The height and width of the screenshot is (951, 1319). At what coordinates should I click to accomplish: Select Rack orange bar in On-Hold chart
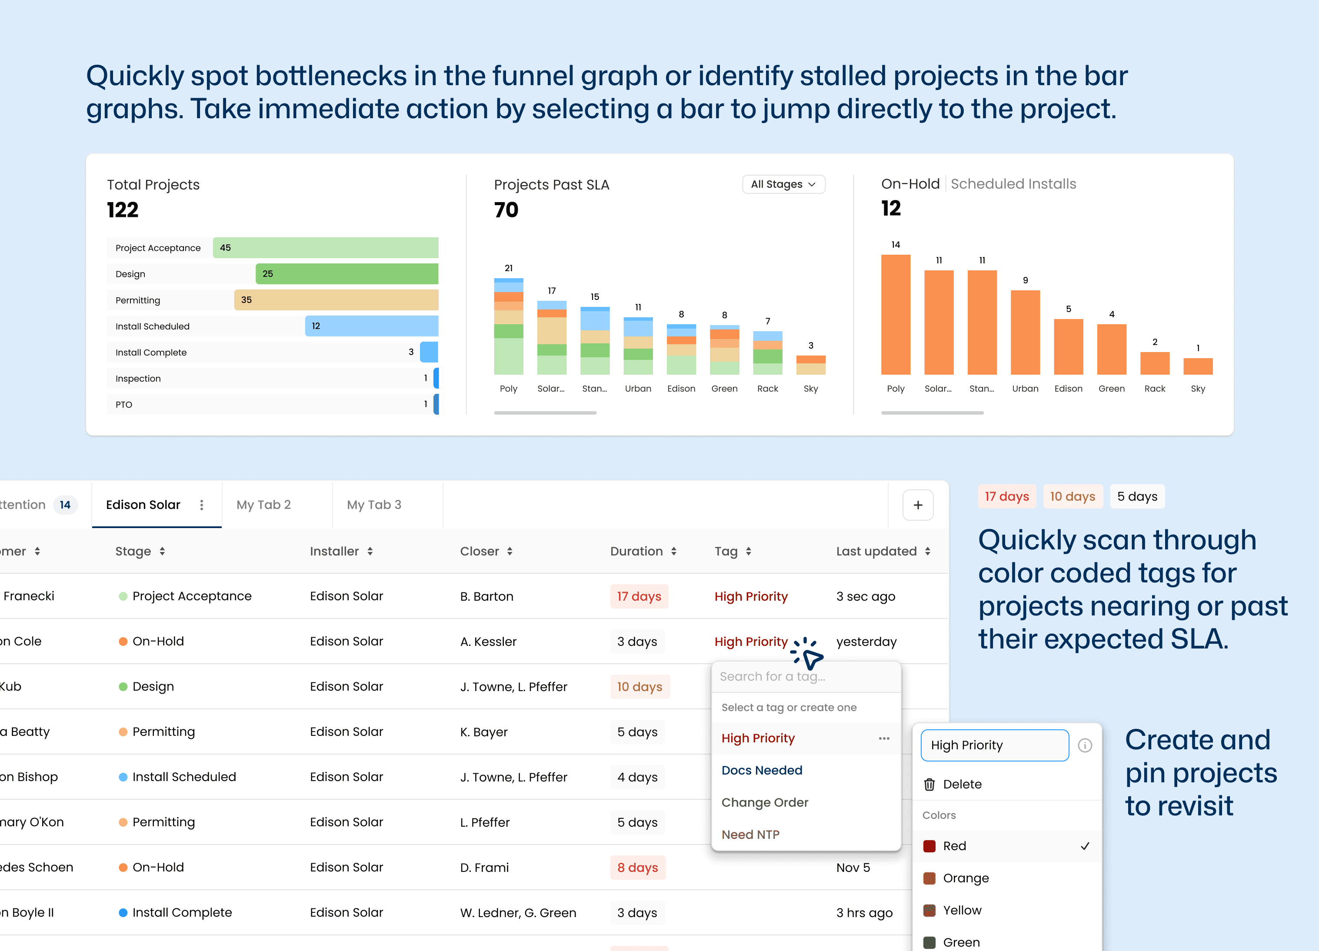pos(1154,363)
